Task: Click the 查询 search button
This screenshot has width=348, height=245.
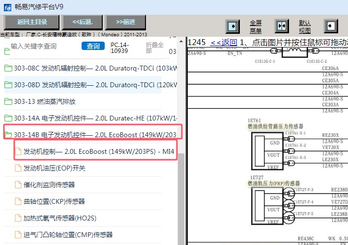Action: (x=93, y=46)
